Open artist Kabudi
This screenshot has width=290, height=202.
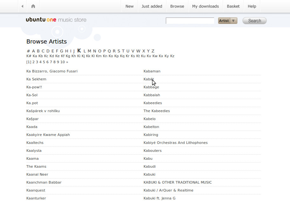point(150,167)
